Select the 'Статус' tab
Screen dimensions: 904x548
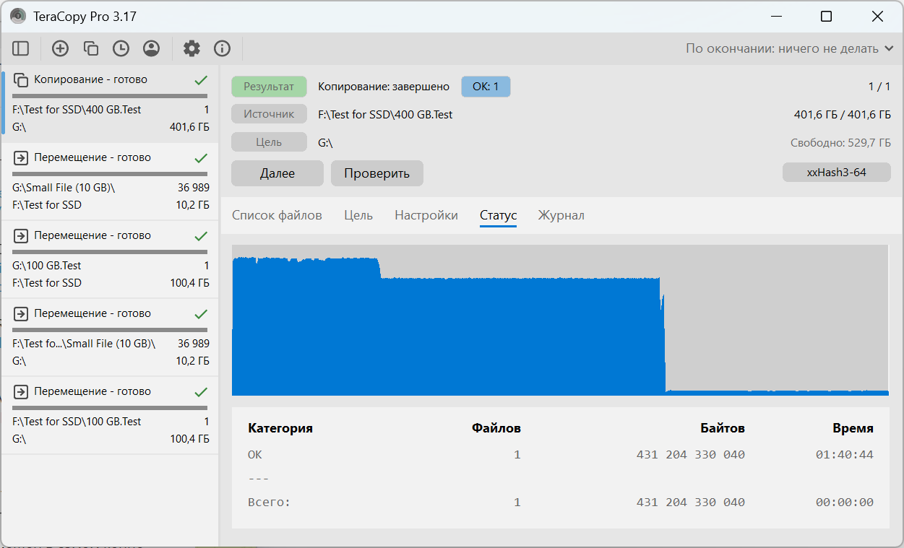[x=498, y=215]
